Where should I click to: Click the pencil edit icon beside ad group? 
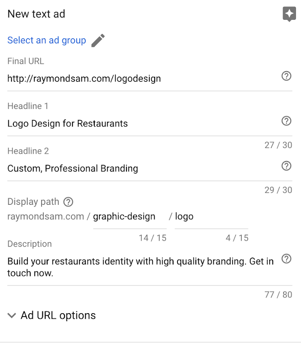point(98,40)
